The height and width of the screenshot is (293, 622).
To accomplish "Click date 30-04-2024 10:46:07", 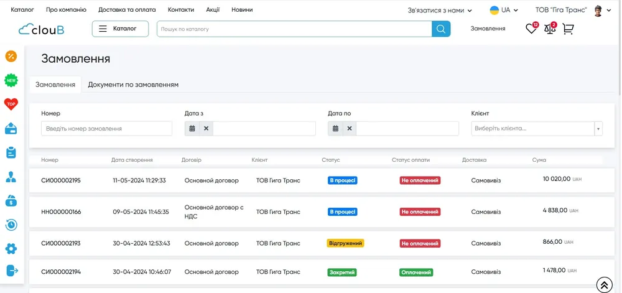I will click(142, 272).
